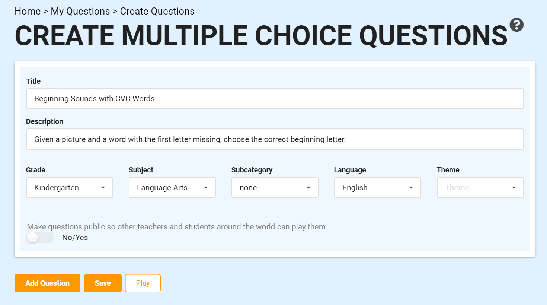Enable the make questions public toggle
547x305 pixels.
[x=40, y=237]
